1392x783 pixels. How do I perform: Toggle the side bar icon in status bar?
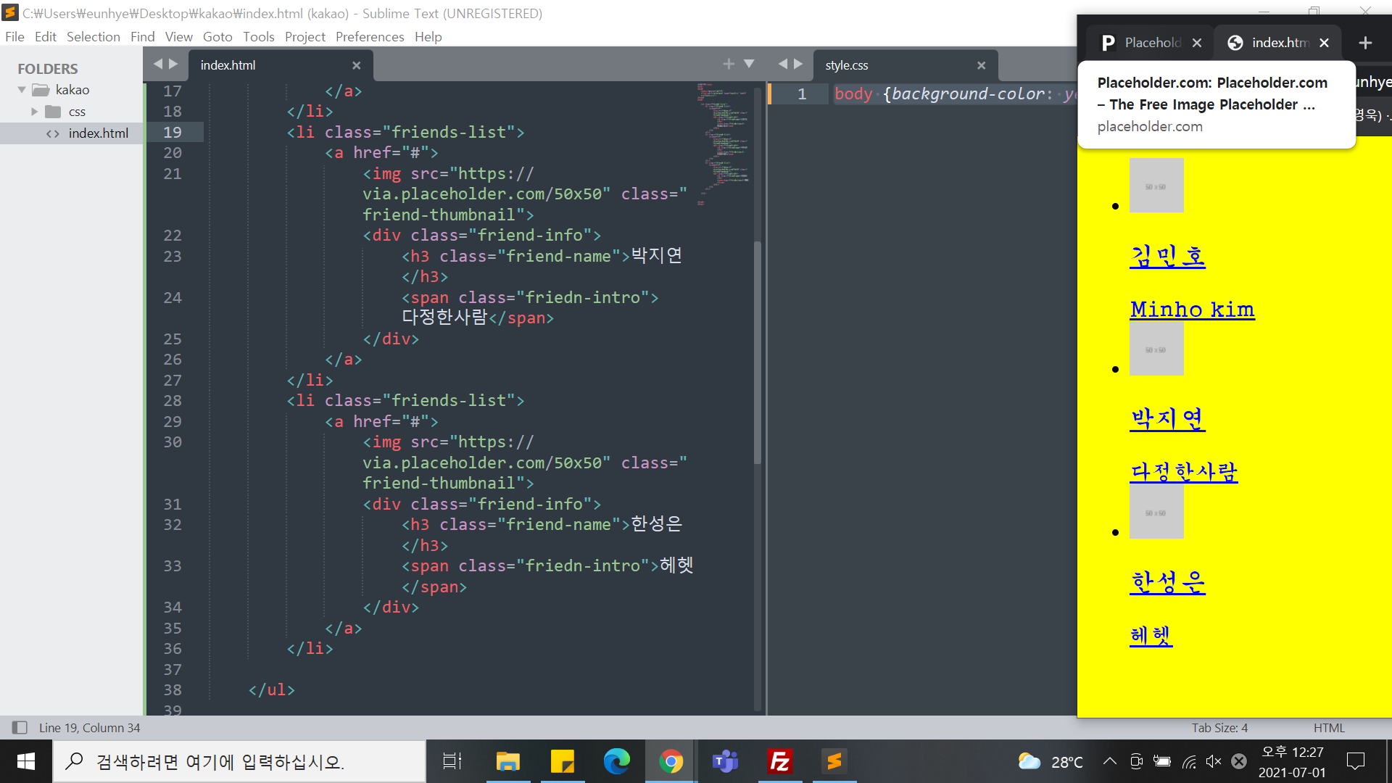tap(20, 727)
